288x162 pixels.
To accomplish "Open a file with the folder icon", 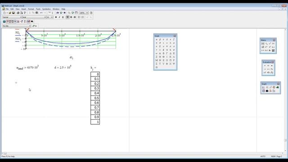I will click(10, 13).
